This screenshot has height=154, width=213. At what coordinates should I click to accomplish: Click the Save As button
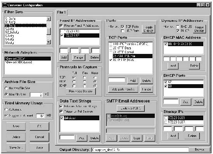pyautogui.click(x=16, y=147)
